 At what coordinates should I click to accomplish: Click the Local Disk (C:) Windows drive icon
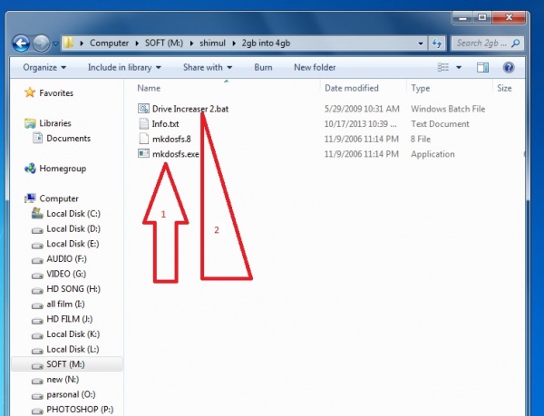pyautogui.click(x=37, y=213)
